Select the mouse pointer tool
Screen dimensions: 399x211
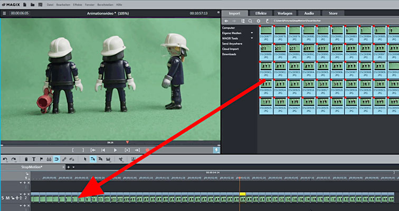point(85,159)
